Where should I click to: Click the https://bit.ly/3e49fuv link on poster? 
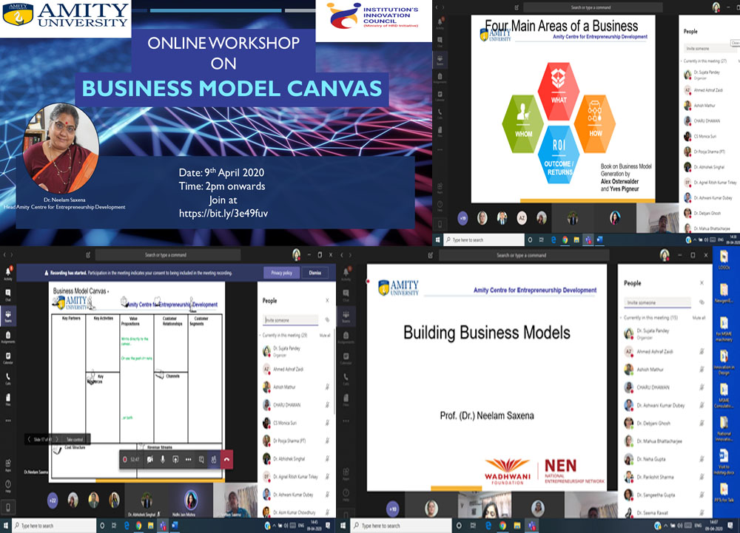pos(223,214)
